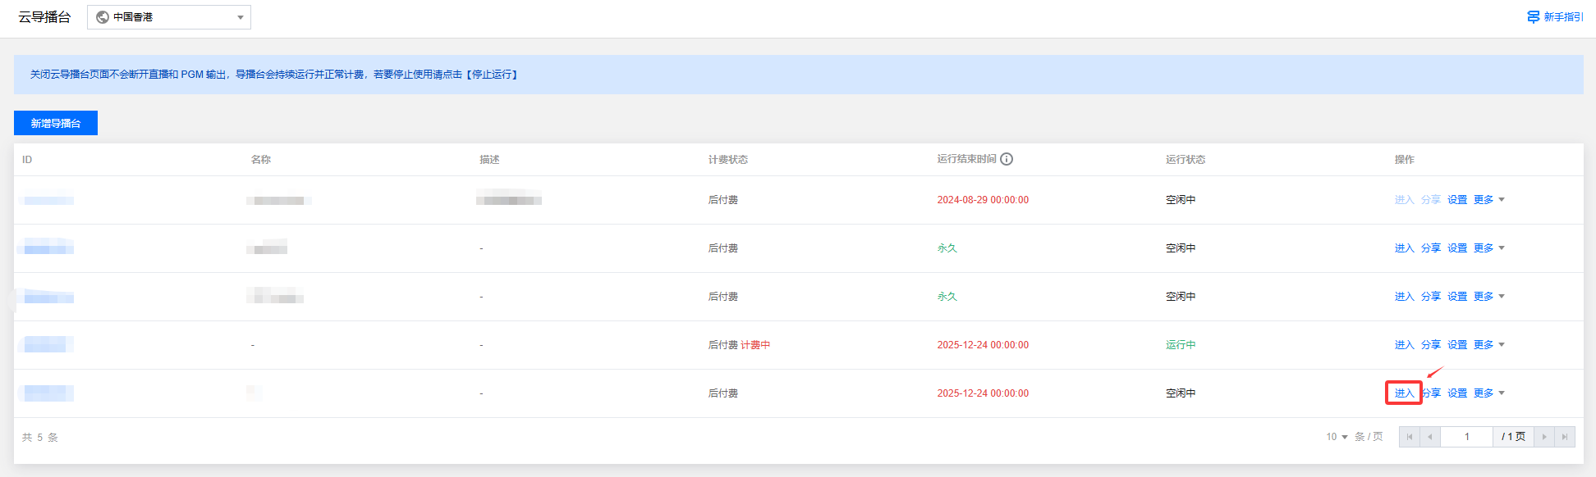Viewport: 1596px width, 477px height.
Task: Jump to the last page button
Action: [x=1565, y=437]
